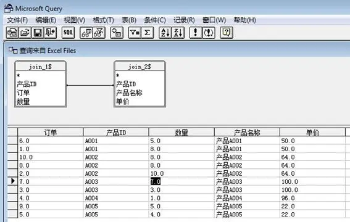Sort ascending with the A-Z icon
Image resolution: width=350 pixels, height=222 pixels.
coord(165,33)
